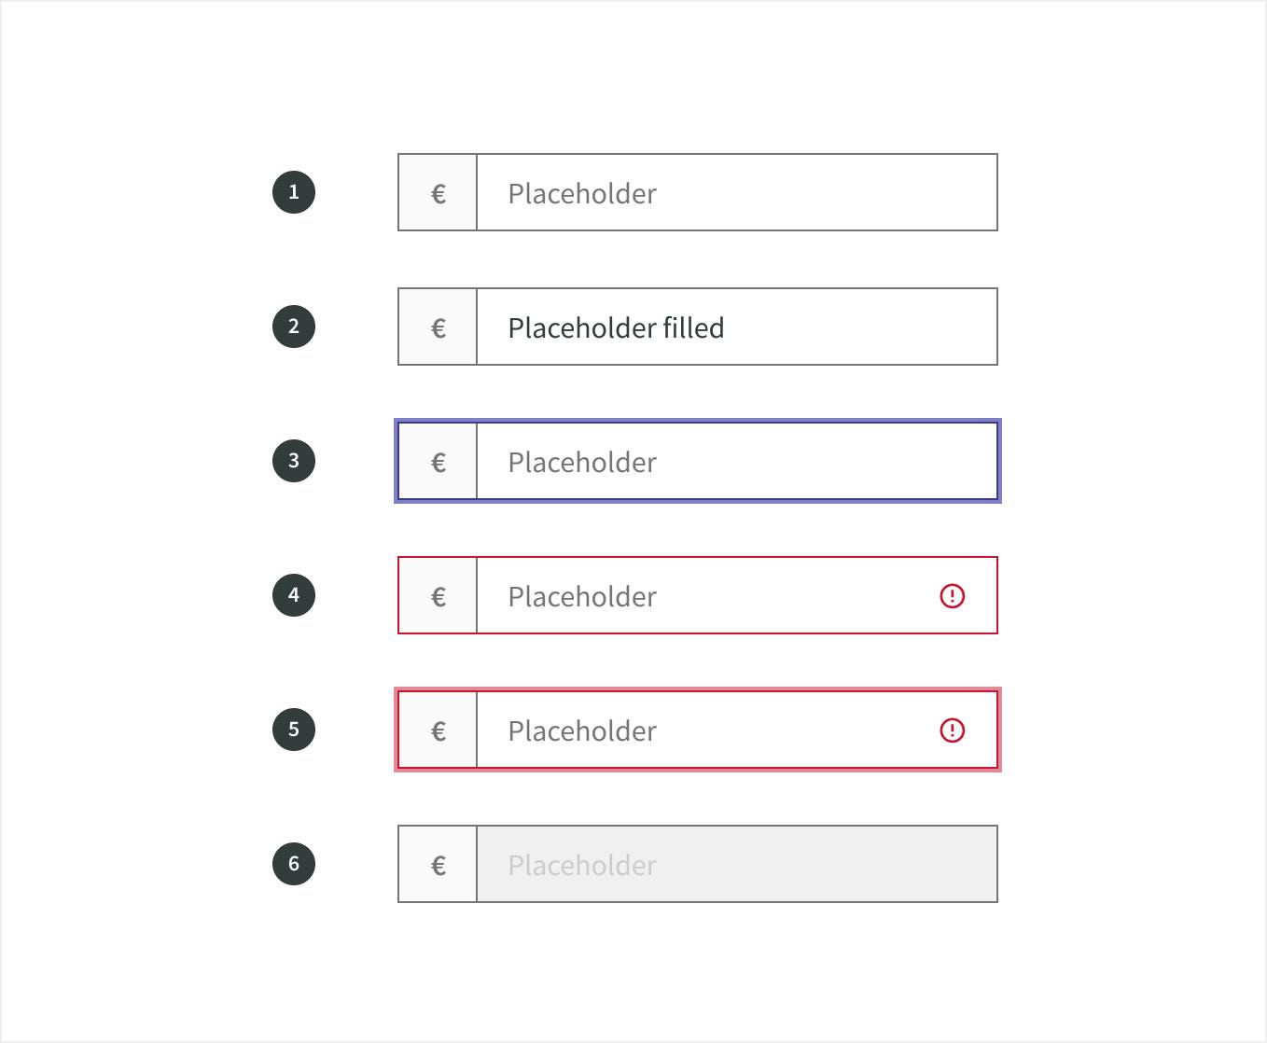This screenshot has height=1043, width=1267.
Task: Click the greyed-out disabled Placeholder input
Action: [x=737, y=864]
